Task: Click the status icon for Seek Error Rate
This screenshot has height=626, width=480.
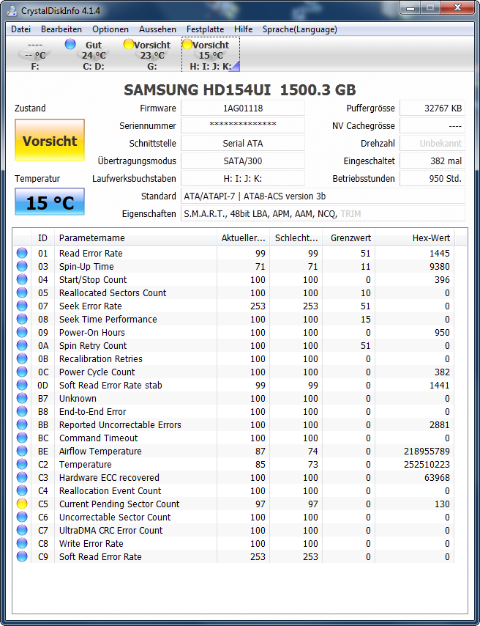Action: [x=22, y=306]
